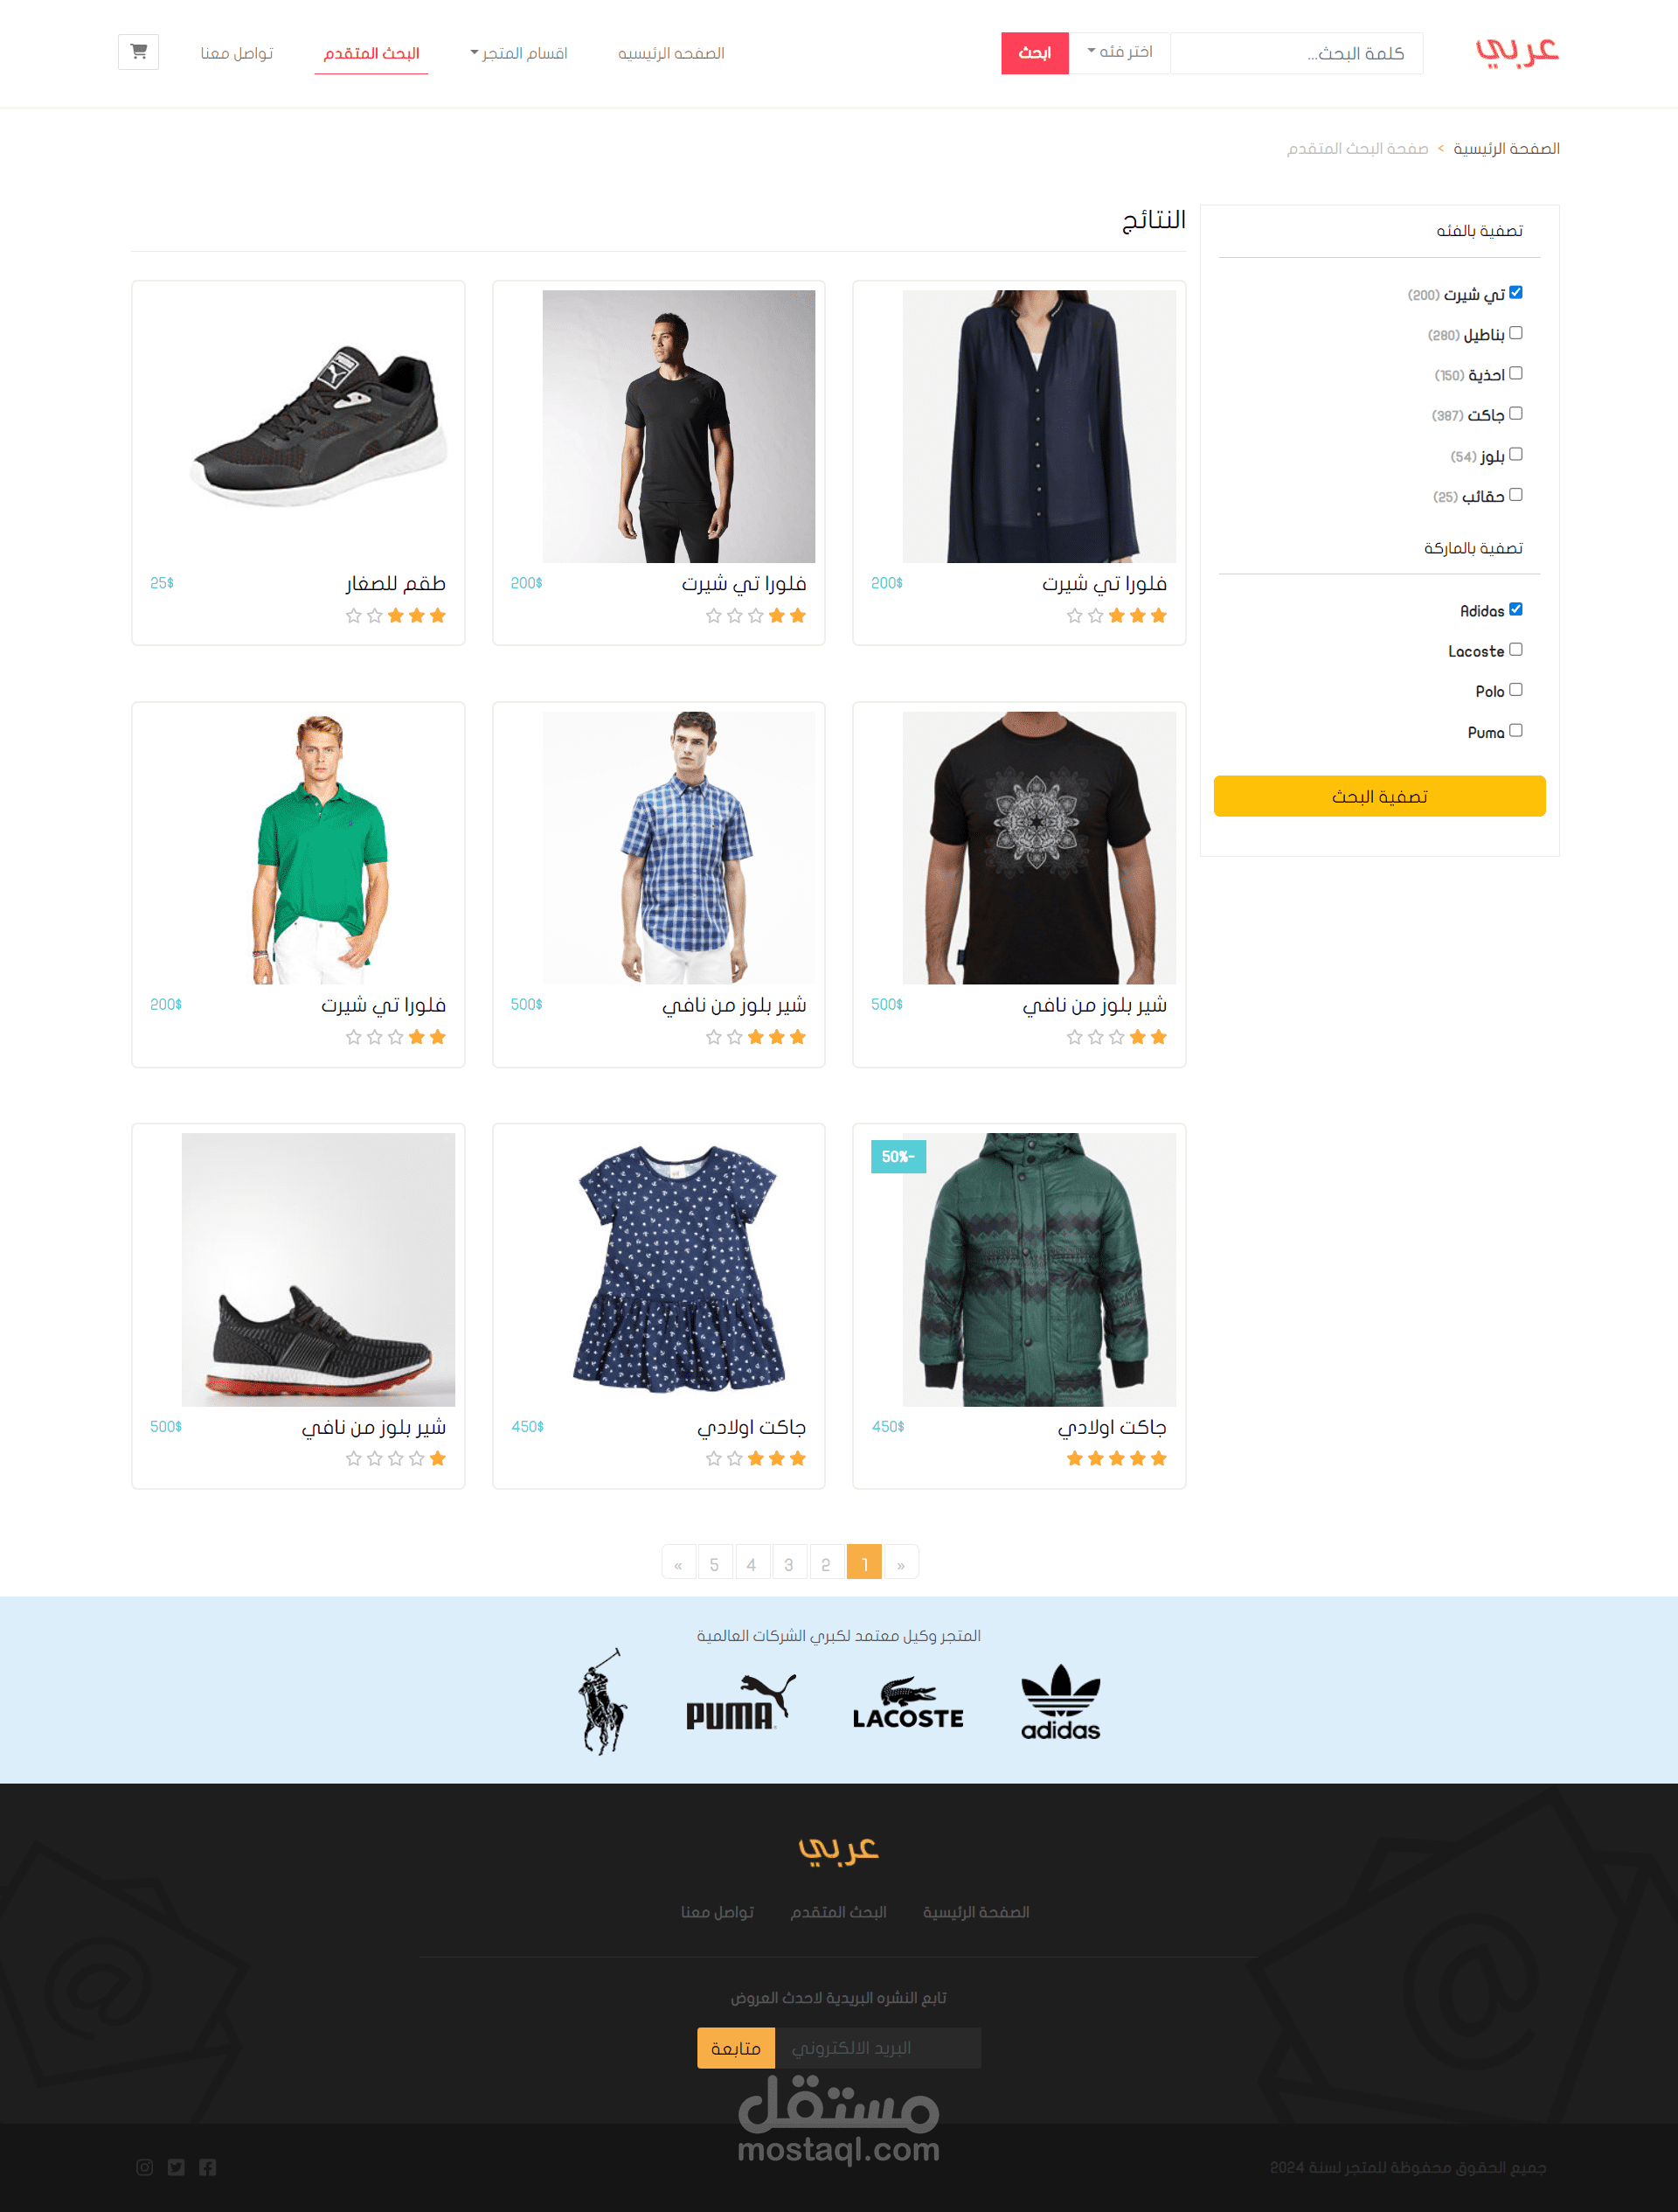Screen dimensions: 1678x2212
Task: Click the Facebook icon in footer
Action: [x=207, y=2167]
